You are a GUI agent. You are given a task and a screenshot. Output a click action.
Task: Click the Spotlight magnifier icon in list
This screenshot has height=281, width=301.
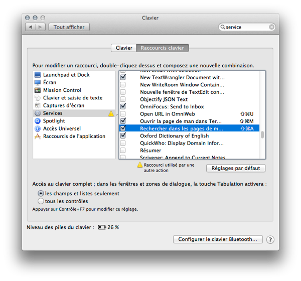[x=38, y=121]
